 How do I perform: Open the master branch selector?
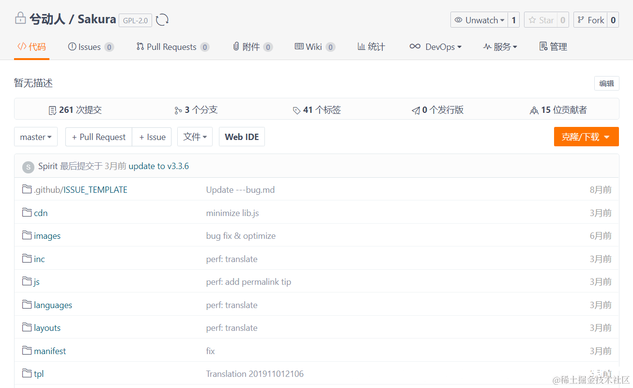coord(36,137)
